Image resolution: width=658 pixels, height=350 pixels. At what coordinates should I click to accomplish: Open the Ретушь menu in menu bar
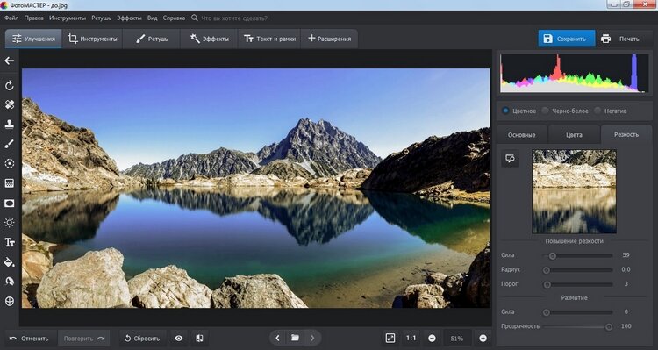101,18
